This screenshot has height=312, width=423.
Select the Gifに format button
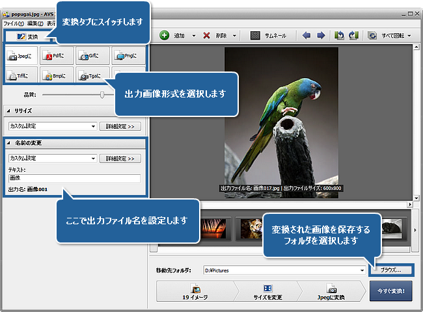[92, 55]
